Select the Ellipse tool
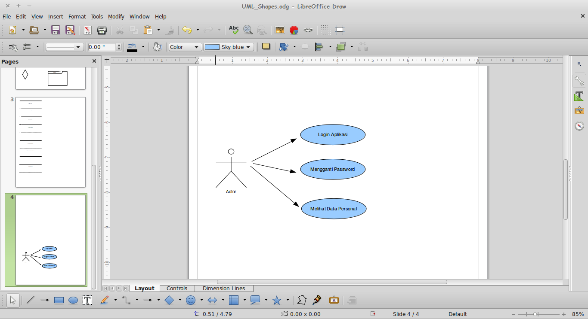 (x=73, y=300)
